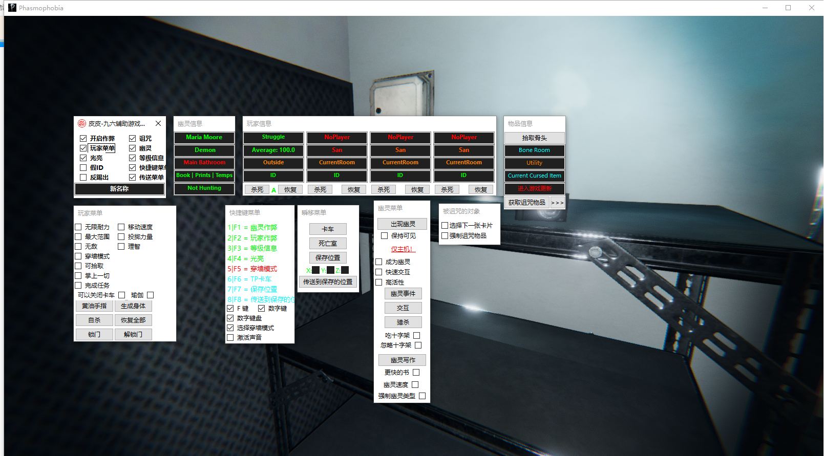Viewport: 824px width, 456px height.
Task: Enable the 穿墙模式 checkbox in 玩家菜单
Action: tap(78, 256)
